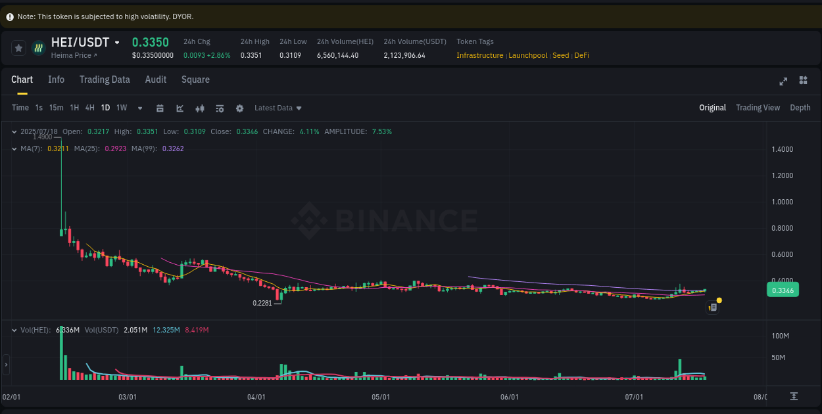
Task: Select the candlestick chart style icon
Action: (200, 108)
